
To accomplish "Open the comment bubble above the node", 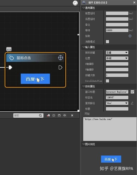I will click(x=9, y=49).
